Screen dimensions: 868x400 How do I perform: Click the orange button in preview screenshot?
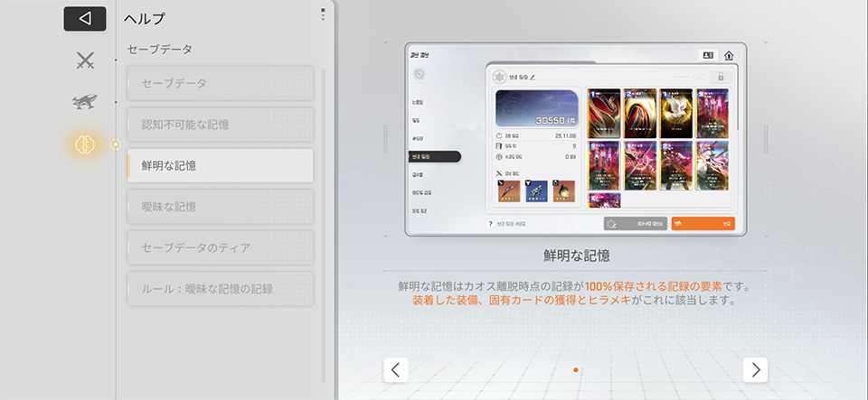tap(703, 223)
